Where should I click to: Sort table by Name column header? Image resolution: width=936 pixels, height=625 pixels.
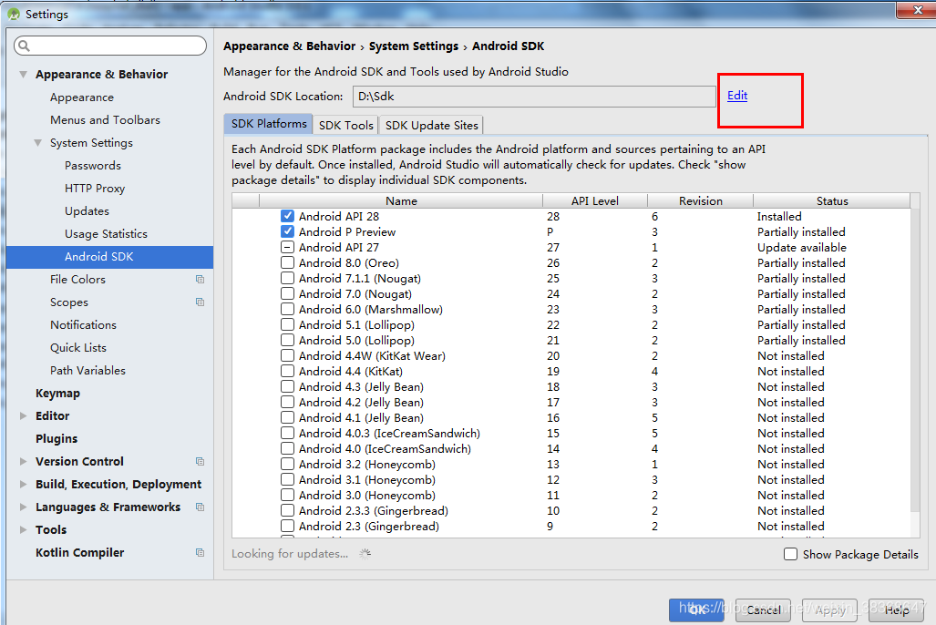point(401,201)
